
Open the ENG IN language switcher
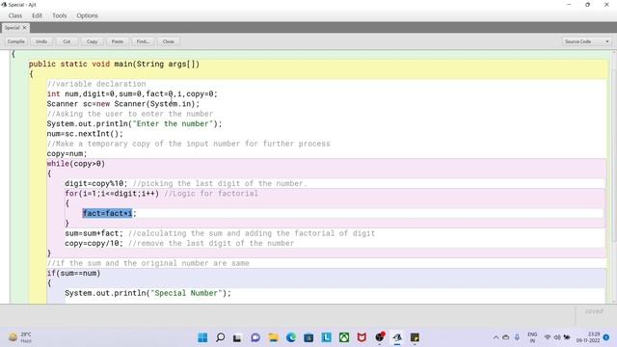click(x=532, y=337)
